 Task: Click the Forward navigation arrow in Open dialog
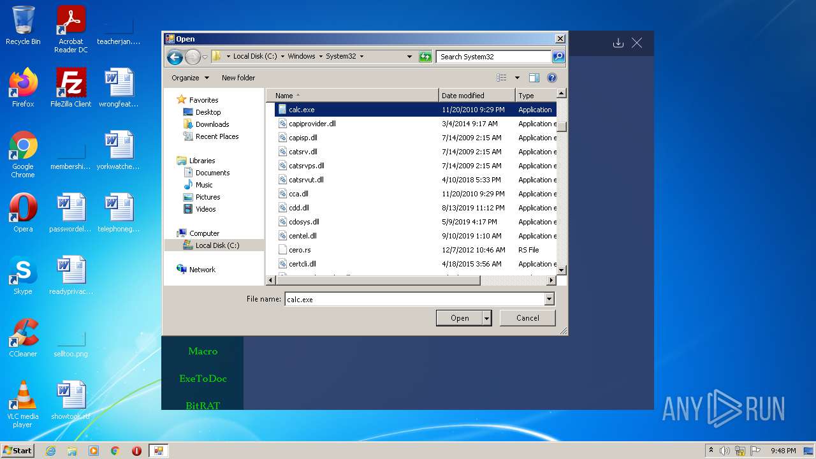point(193,57)
